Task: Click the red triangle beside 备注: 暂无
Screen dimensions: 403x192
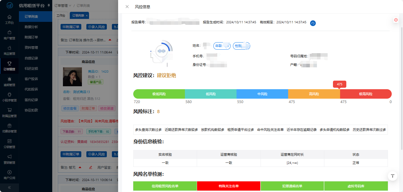Action: [80, 167]
